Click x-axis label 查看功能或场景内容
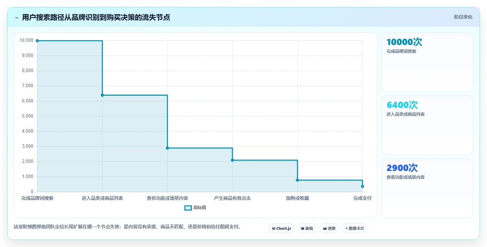 [x=168, y=198]
